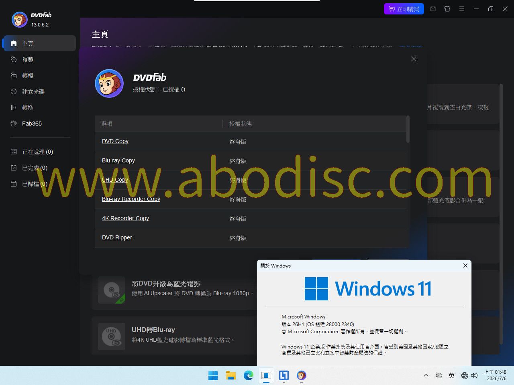Click the volume speaker tray icon

(474, 375)
